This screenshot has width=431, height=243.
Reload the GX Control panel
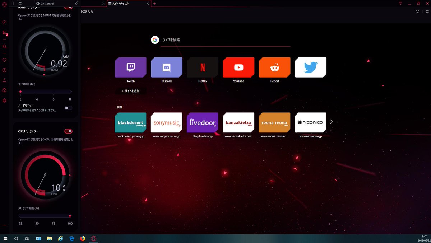[20, 3]
